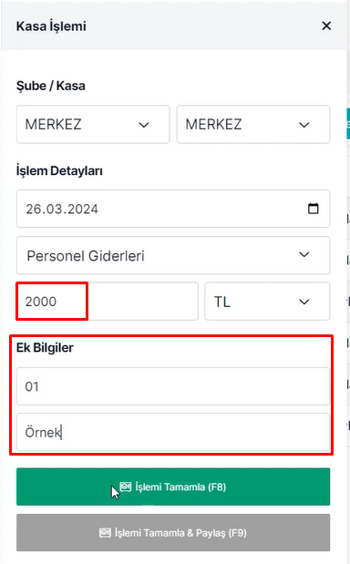This screenshot has width=350, height=564.
Task: Open the right MERKEZ Kasa dropdown
Action: [x=253, y=125]
